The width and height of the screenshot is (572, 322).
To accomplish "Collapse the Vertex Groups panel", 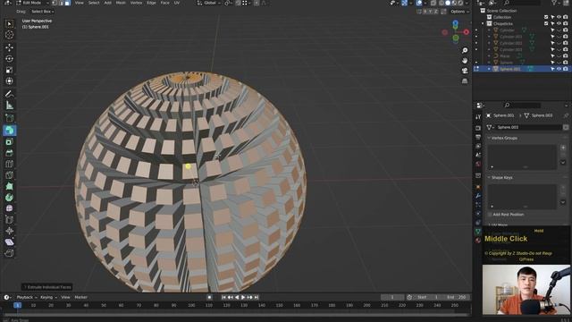I will (489, 138).
